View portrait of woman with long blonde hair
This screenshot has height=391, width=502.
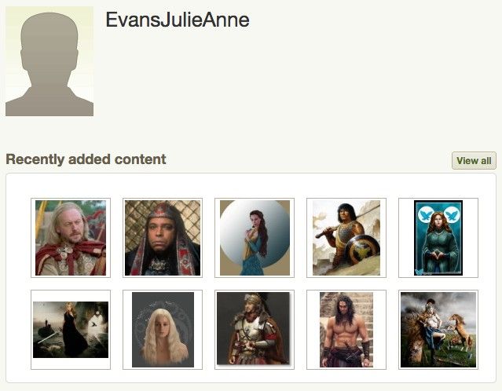[x=163, y=330]
